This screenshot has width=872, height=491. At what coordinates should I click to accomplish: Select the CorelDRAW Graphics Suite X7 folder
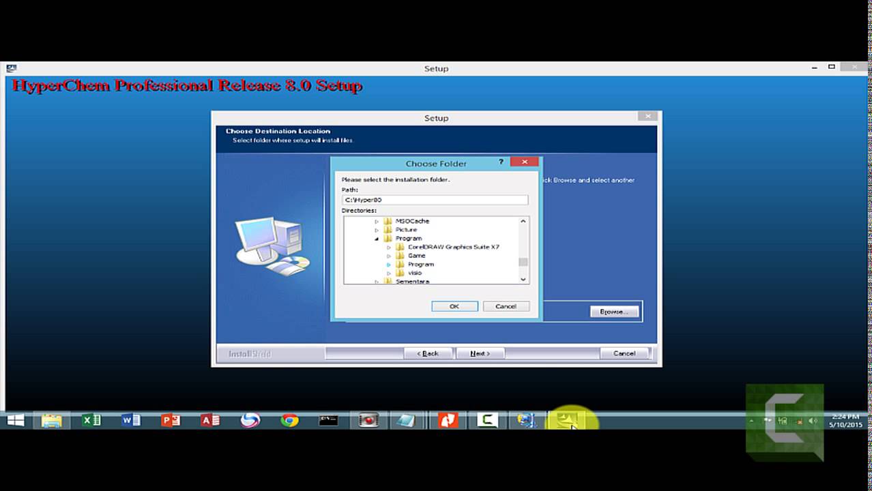453,247
